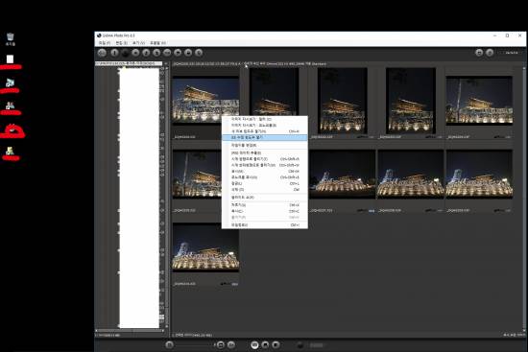Select the highlighted first view-mode icon in the bottom bar
This screenshot has height=352, width=528.
[x=255, y=344]
